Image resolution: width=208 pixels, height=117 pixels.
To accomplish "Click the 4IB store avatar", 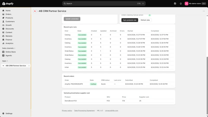I will pos(186,4).
